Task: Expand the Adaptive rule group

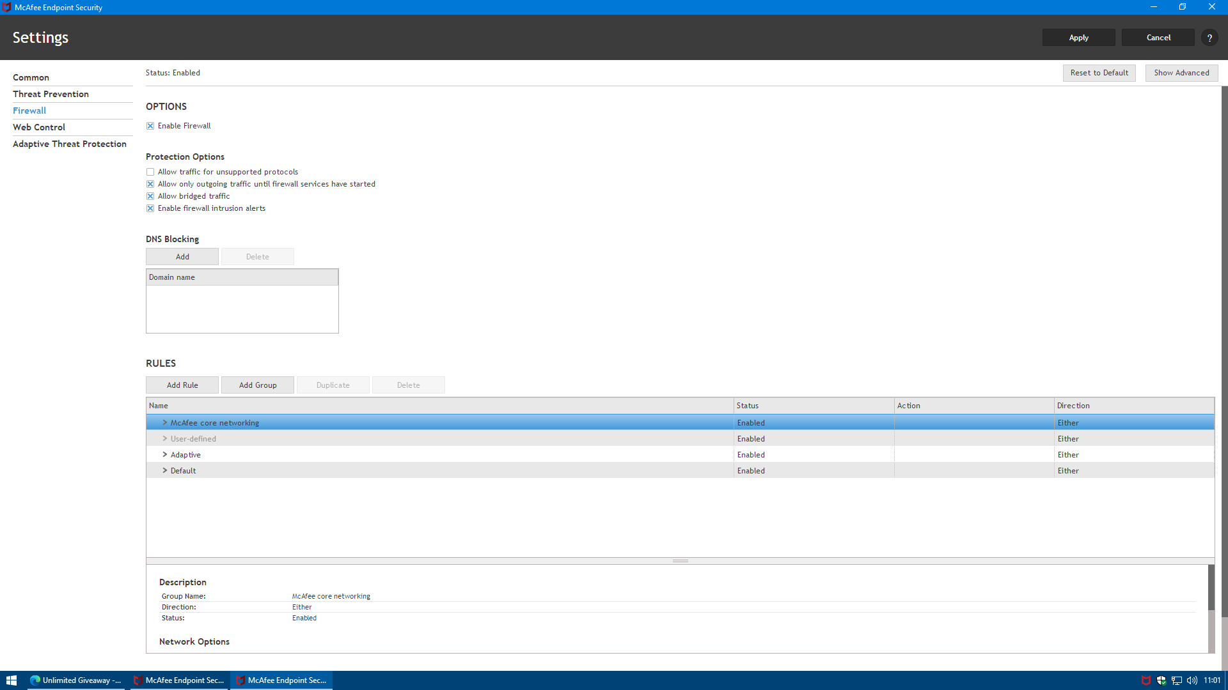Action: [x=164, y=455]
